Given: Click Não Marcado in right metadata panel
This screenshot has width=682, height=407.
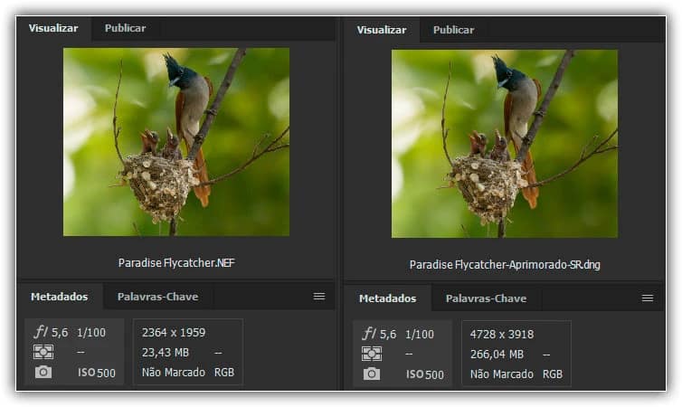Looking at the screenshot, I should coord(501,374).
